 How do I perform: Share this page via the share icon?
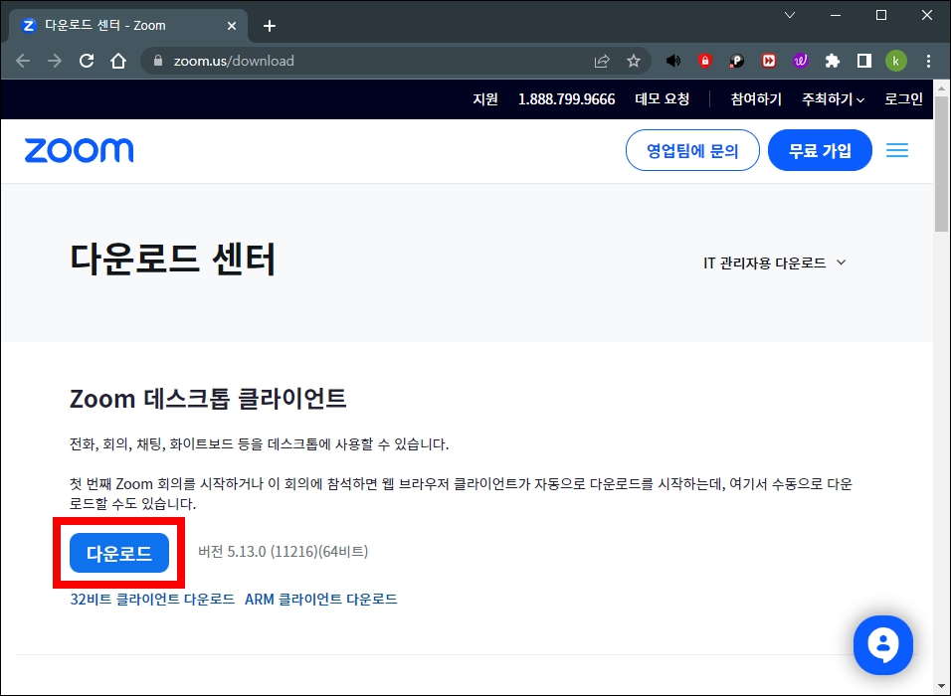pyautogui.click(x=602, y=61)
